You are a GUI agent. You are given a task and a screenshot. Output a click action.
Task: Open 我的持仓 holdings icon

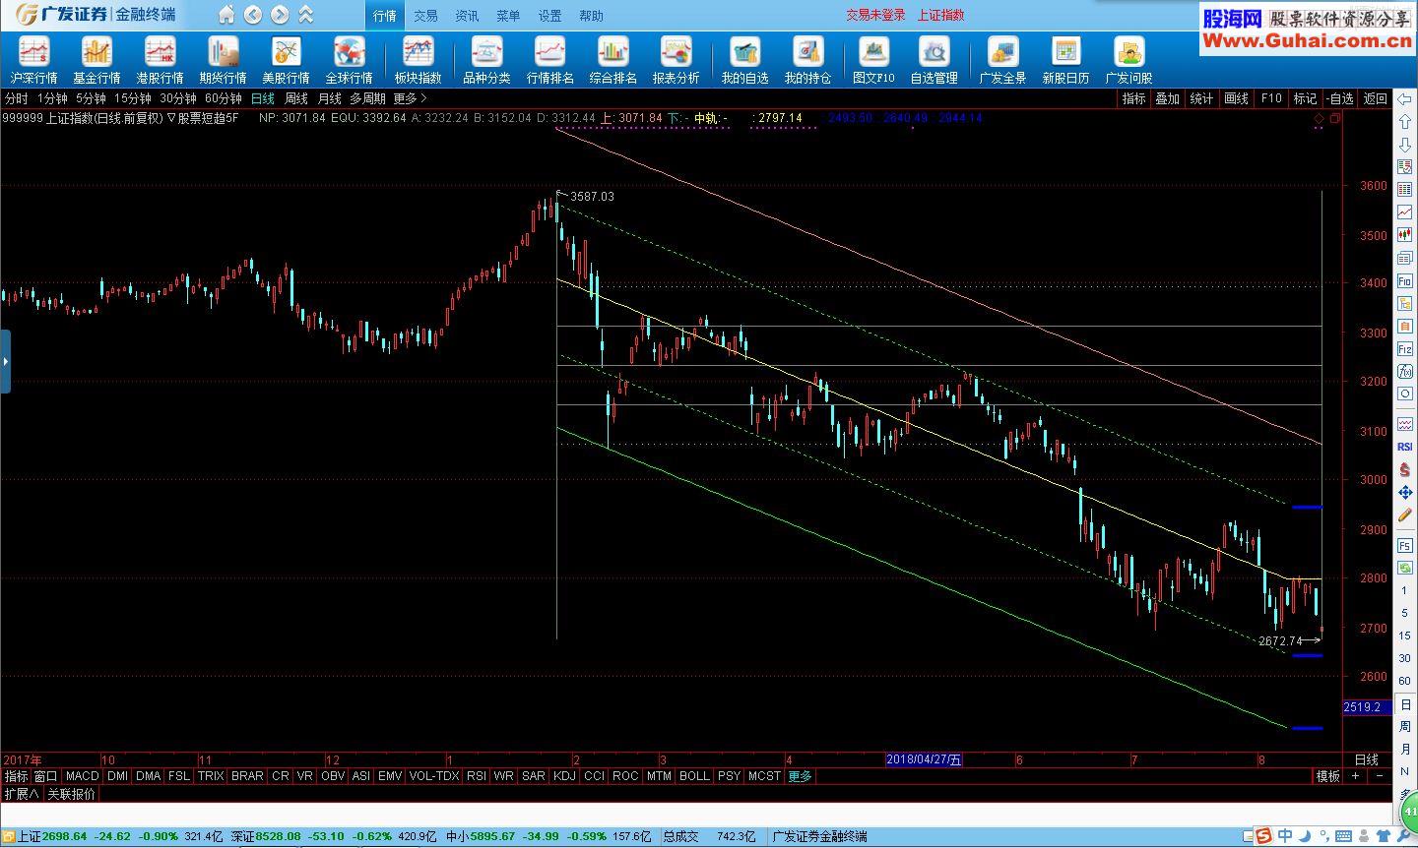[x=807, y=60]
